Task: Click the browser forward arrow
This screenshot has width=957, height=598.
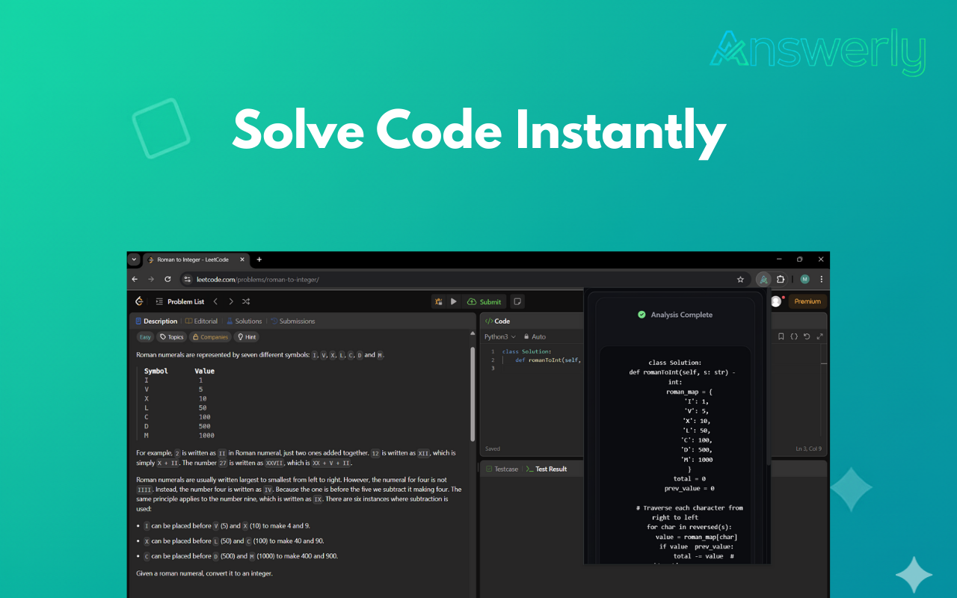Action: [151, 279]
